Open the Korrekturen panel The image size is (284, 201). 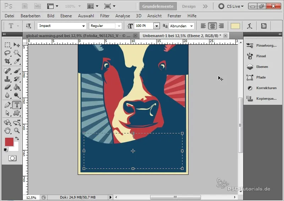click(262, 88)
